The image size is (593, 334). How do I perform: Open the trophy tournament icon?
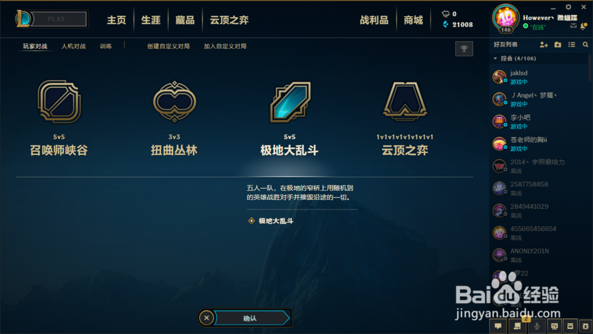click(464, 49)
